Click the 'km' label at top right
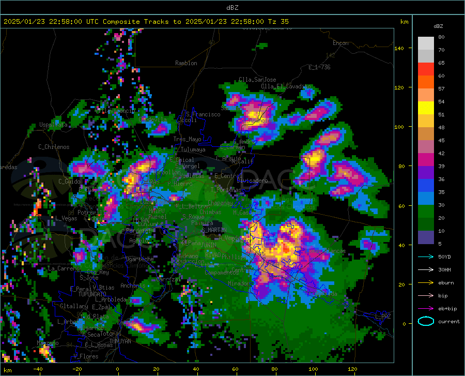The width and height of the screenshot is (465, 376). coord(404,22)
